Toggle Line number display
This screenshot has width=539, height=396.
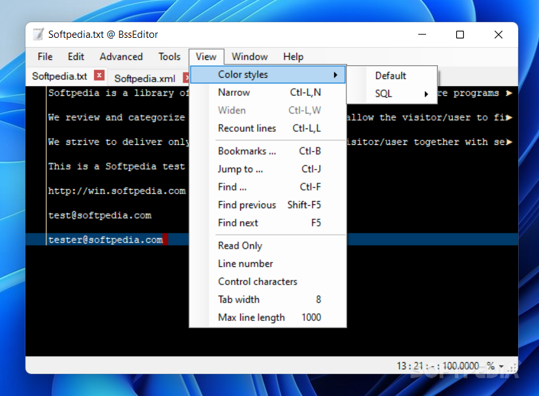(268, 264)
